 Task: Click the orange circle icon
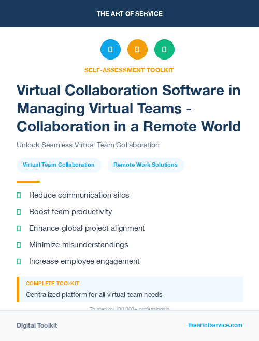pos(137,49)
